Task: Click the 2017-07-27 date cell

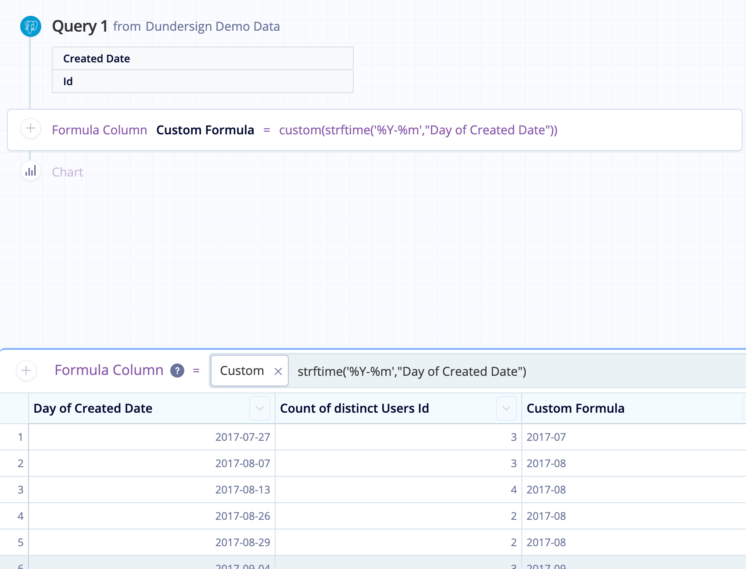Action: (x=152, y=437)
